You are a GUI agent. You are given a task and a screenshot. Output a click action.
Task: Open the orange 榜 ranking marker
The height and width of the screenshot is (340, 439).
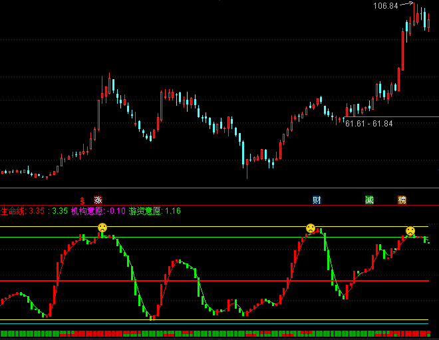tap(402, 200)
